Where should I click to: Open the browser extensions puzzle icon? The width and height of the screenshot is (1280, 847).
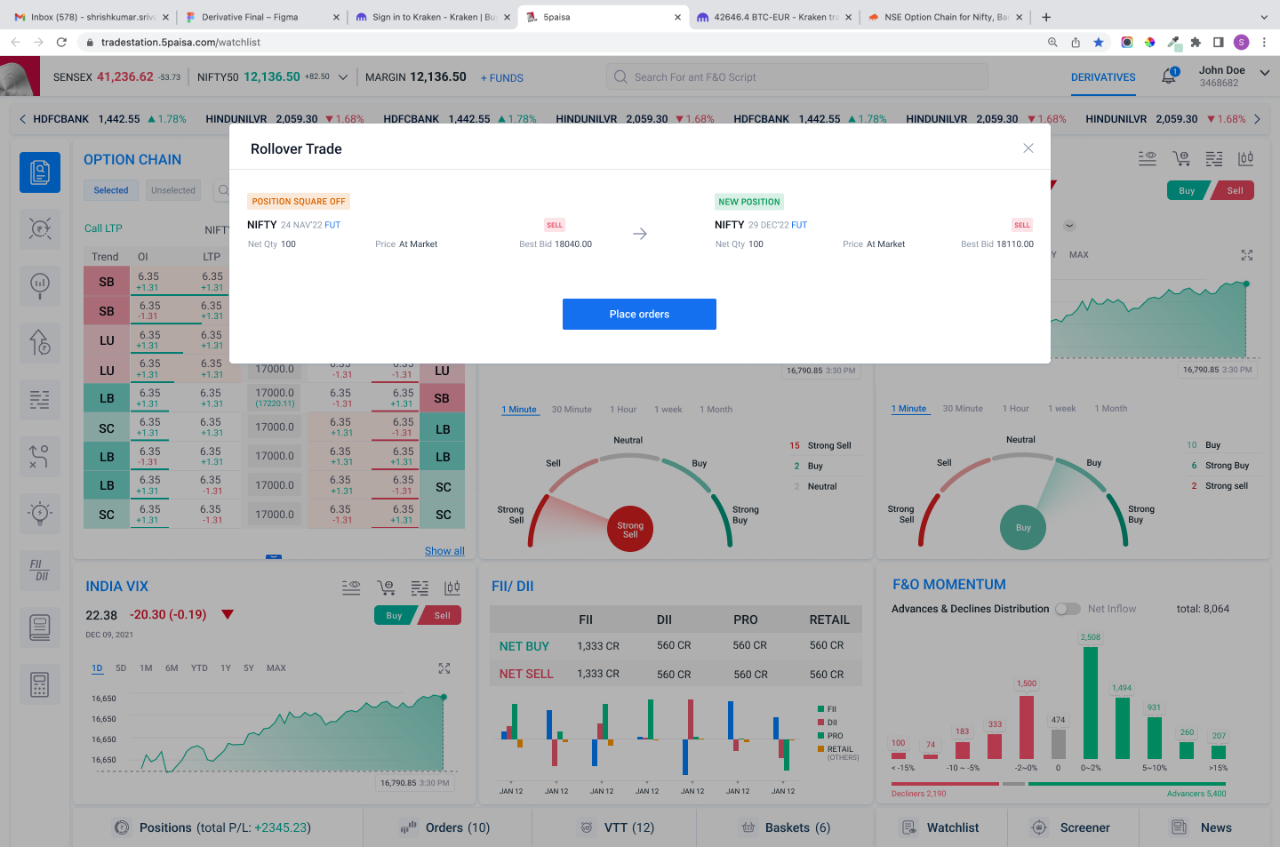click(x=1196, y=42)
